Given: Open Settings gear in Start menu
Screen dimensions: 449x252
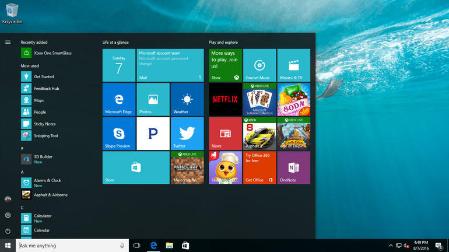Looking at the screenshot, I should click(8, 215).
